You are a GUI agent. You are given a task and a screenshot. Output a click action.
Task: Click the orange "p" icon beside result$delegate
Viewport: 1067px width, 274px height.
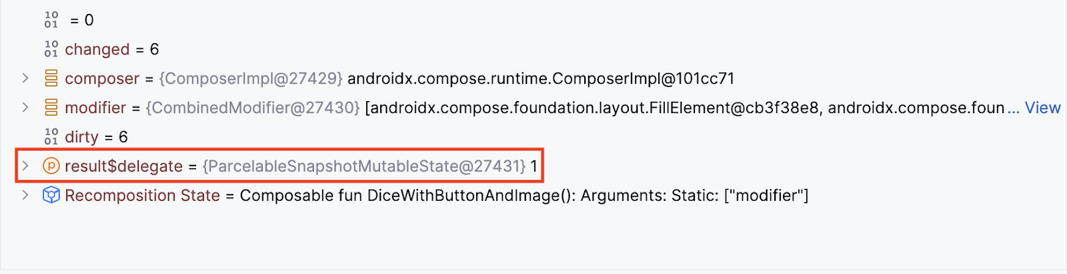tap(51, 166)
